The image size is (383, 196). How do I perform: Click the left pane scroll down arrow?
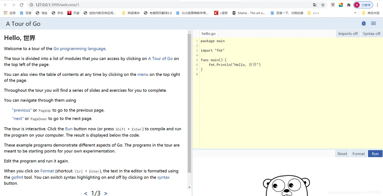click(x=189, y=187)
